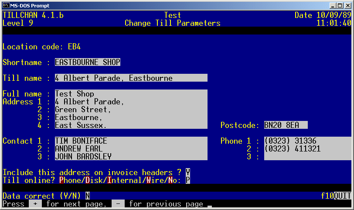Viewport: 354px width, 210px height.
Task: Click the minus key for previous page
Action: pyautogui.click(x=118, y=204)
